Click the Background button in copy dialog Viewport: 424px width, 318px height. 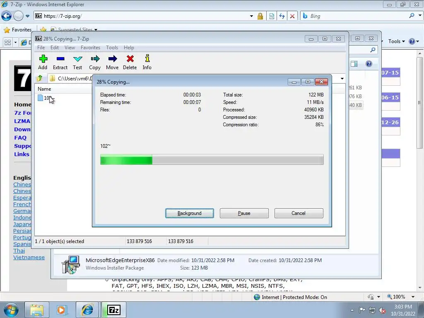190,213
